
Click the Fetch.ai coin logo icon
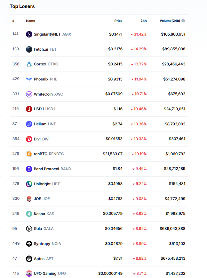point(29,49)
